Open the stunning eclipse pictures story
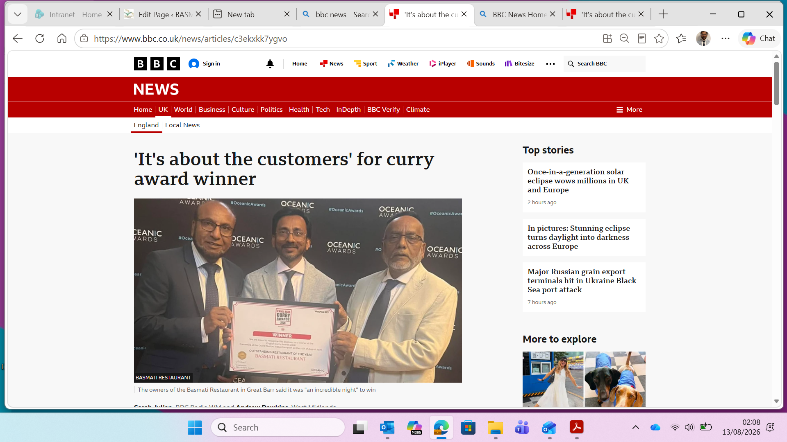787x442 pixels. pyautogui.click(x=579, y=237)
